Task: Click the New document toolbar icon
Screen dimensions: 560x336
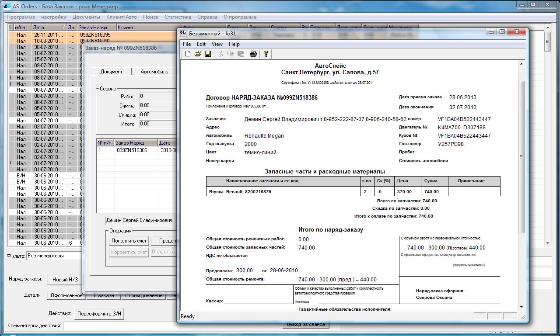Action: (188, 54)
